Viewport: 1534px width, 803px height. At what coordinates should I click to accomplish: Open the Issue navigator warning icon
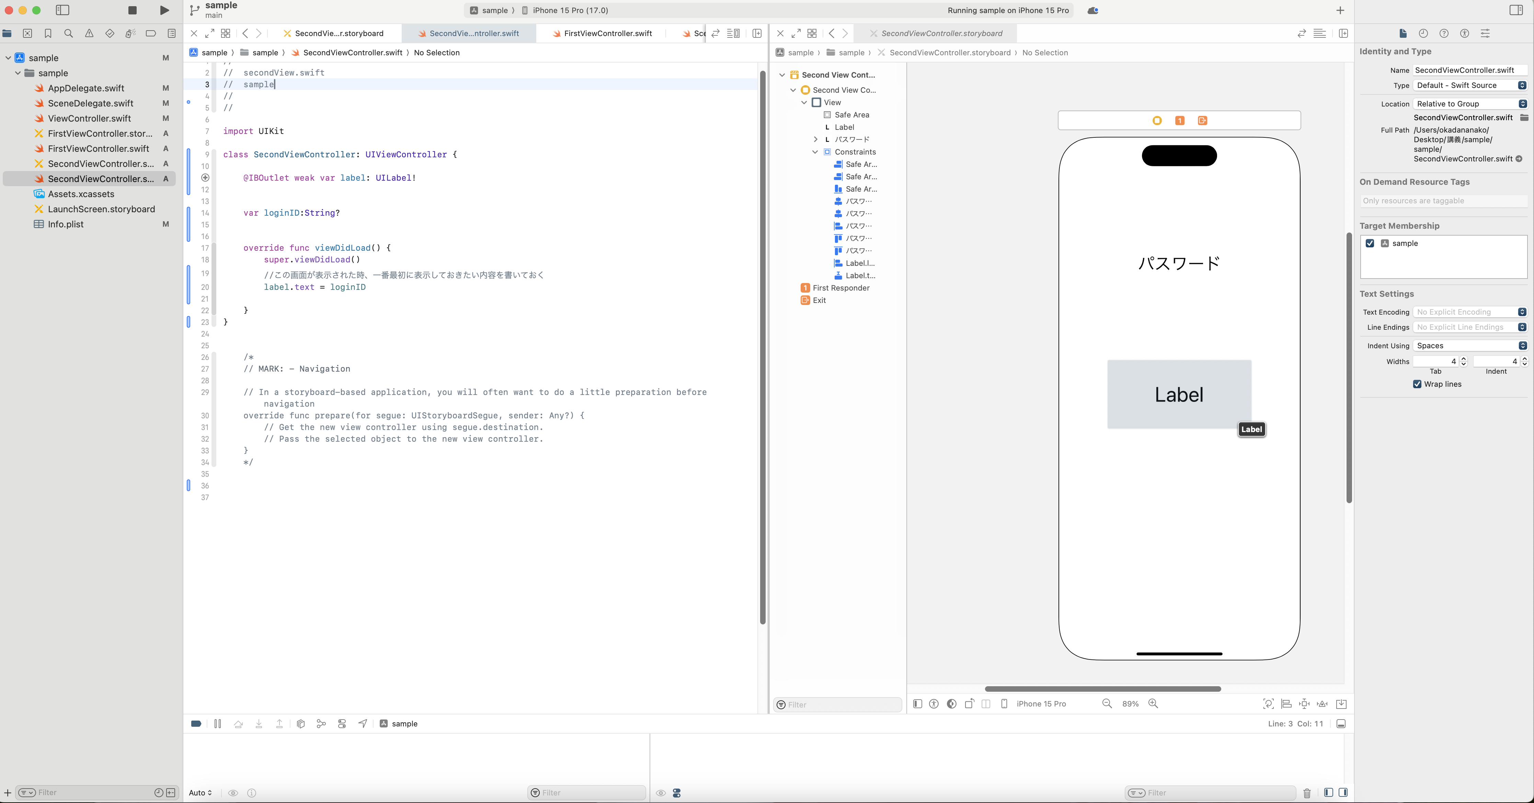click(x=89, y=33)
